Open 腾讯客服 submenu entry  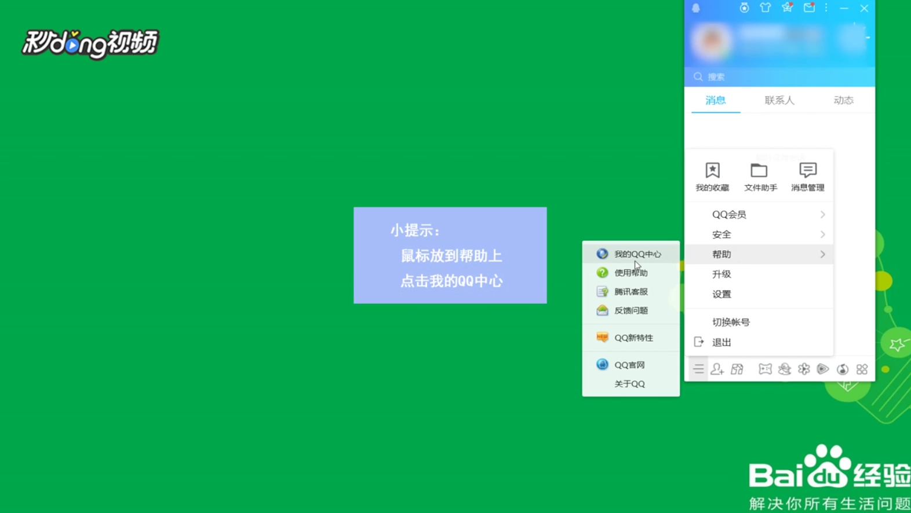point(631,292)
